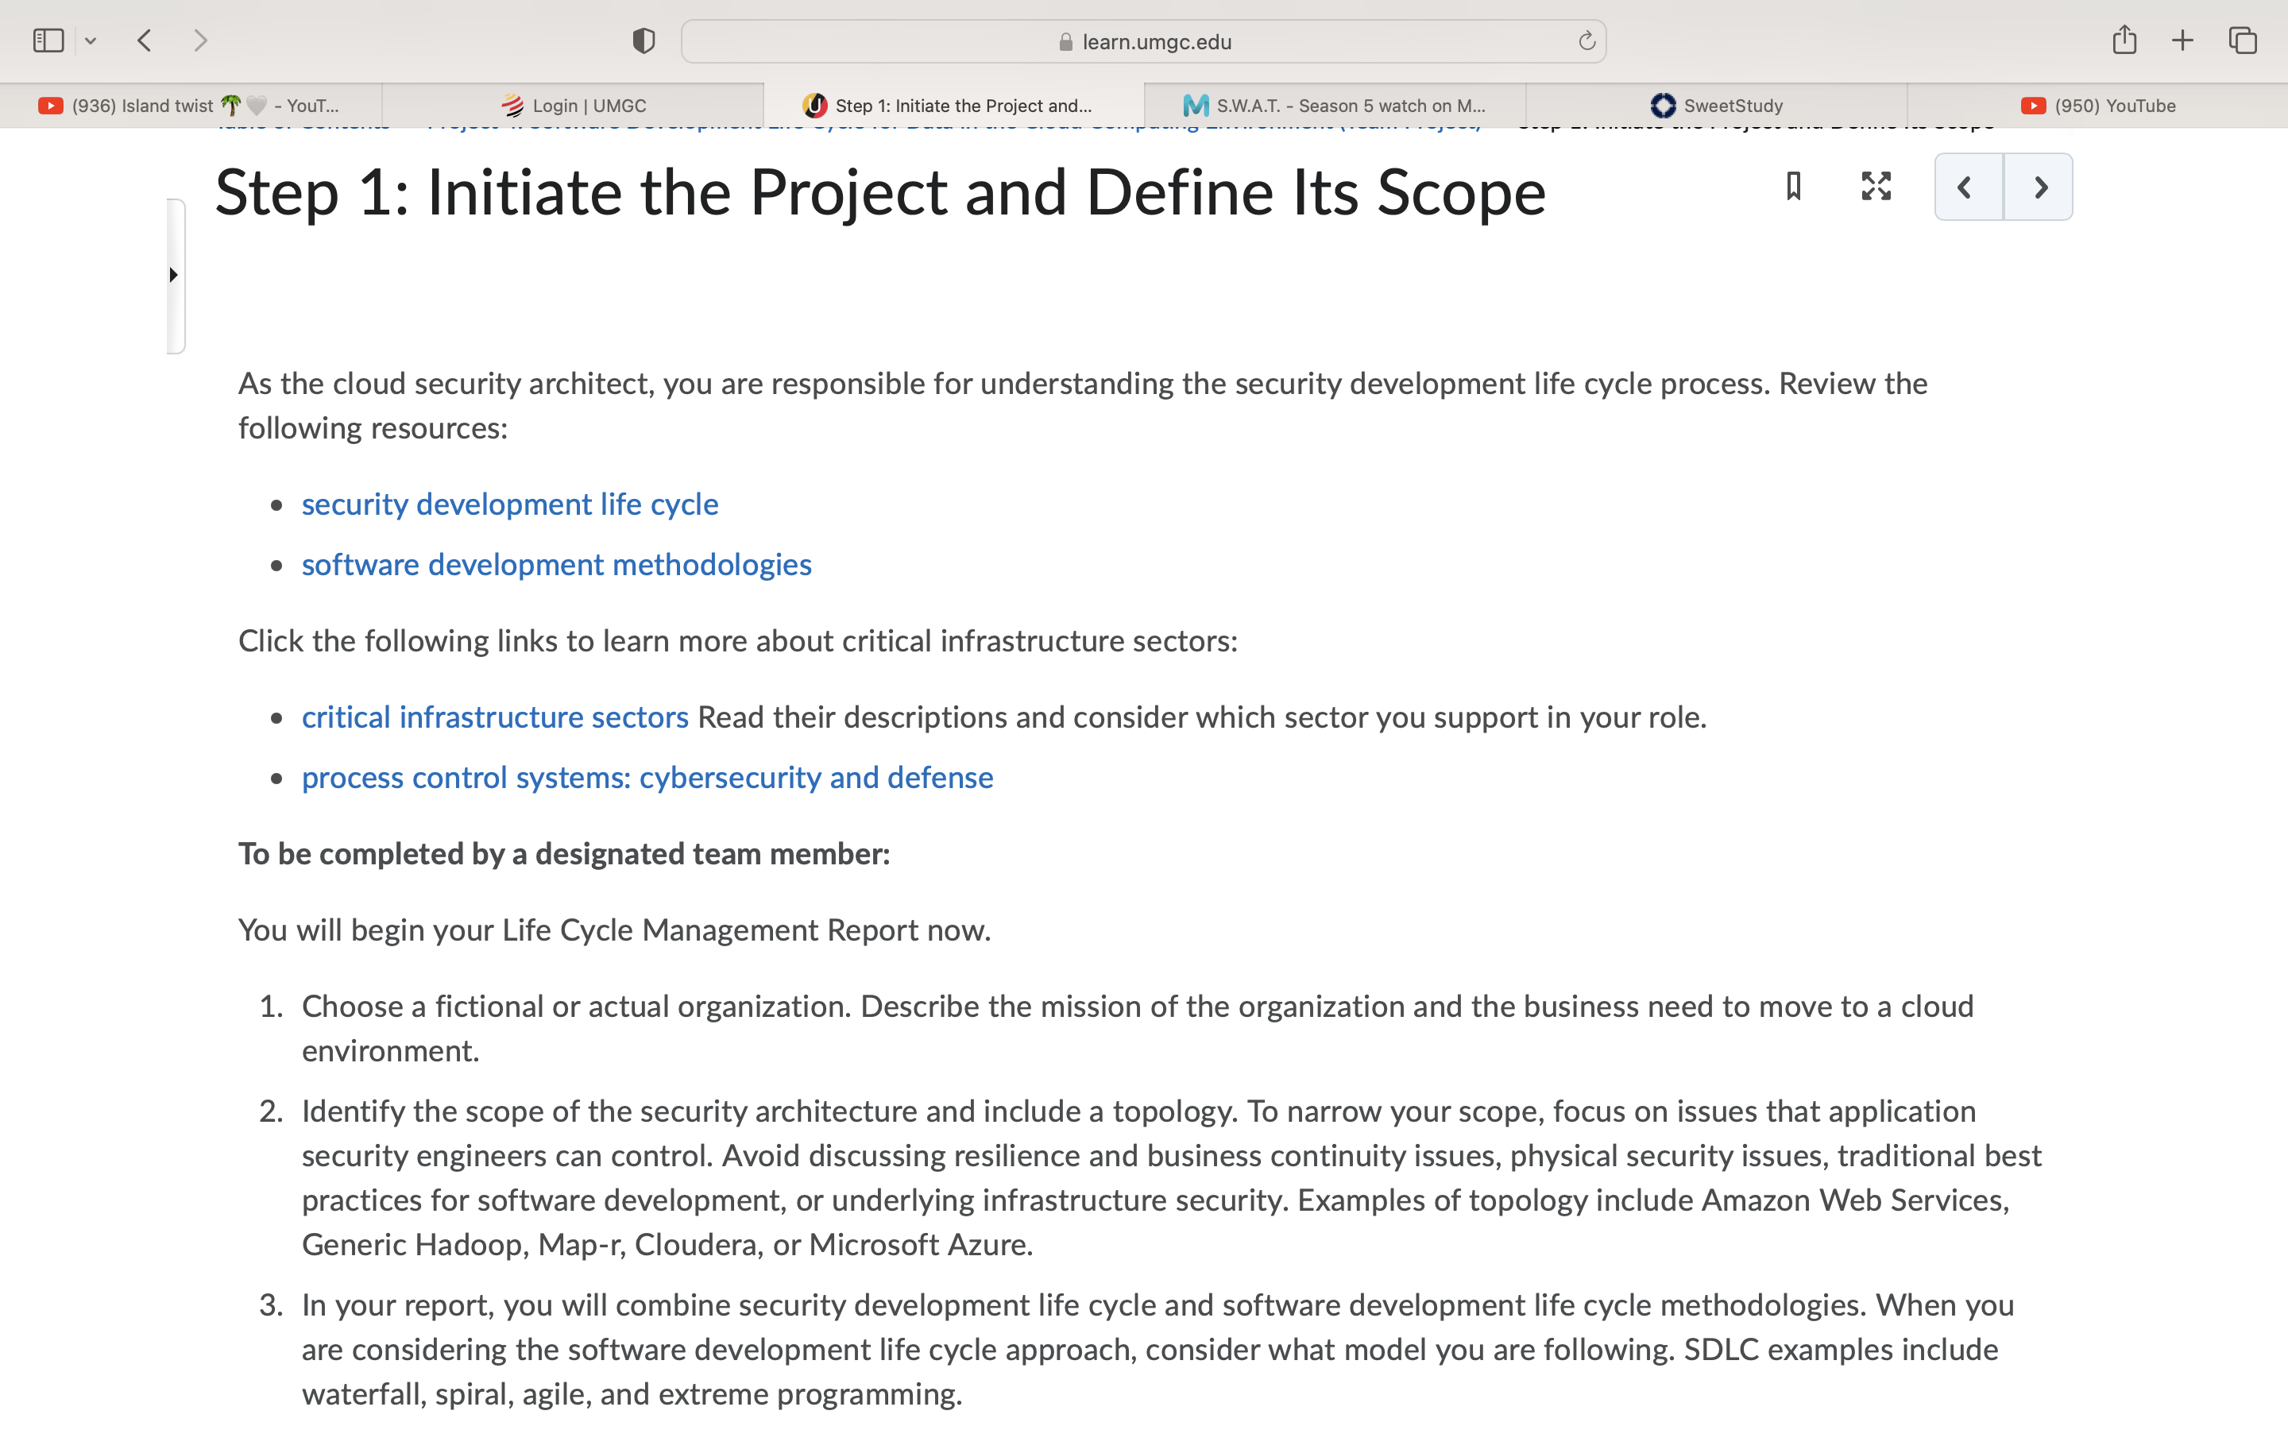Click the 'In your report, you will combine' item
Viewport: 2288px width, 1430px height.
tap(1158, 1349)
